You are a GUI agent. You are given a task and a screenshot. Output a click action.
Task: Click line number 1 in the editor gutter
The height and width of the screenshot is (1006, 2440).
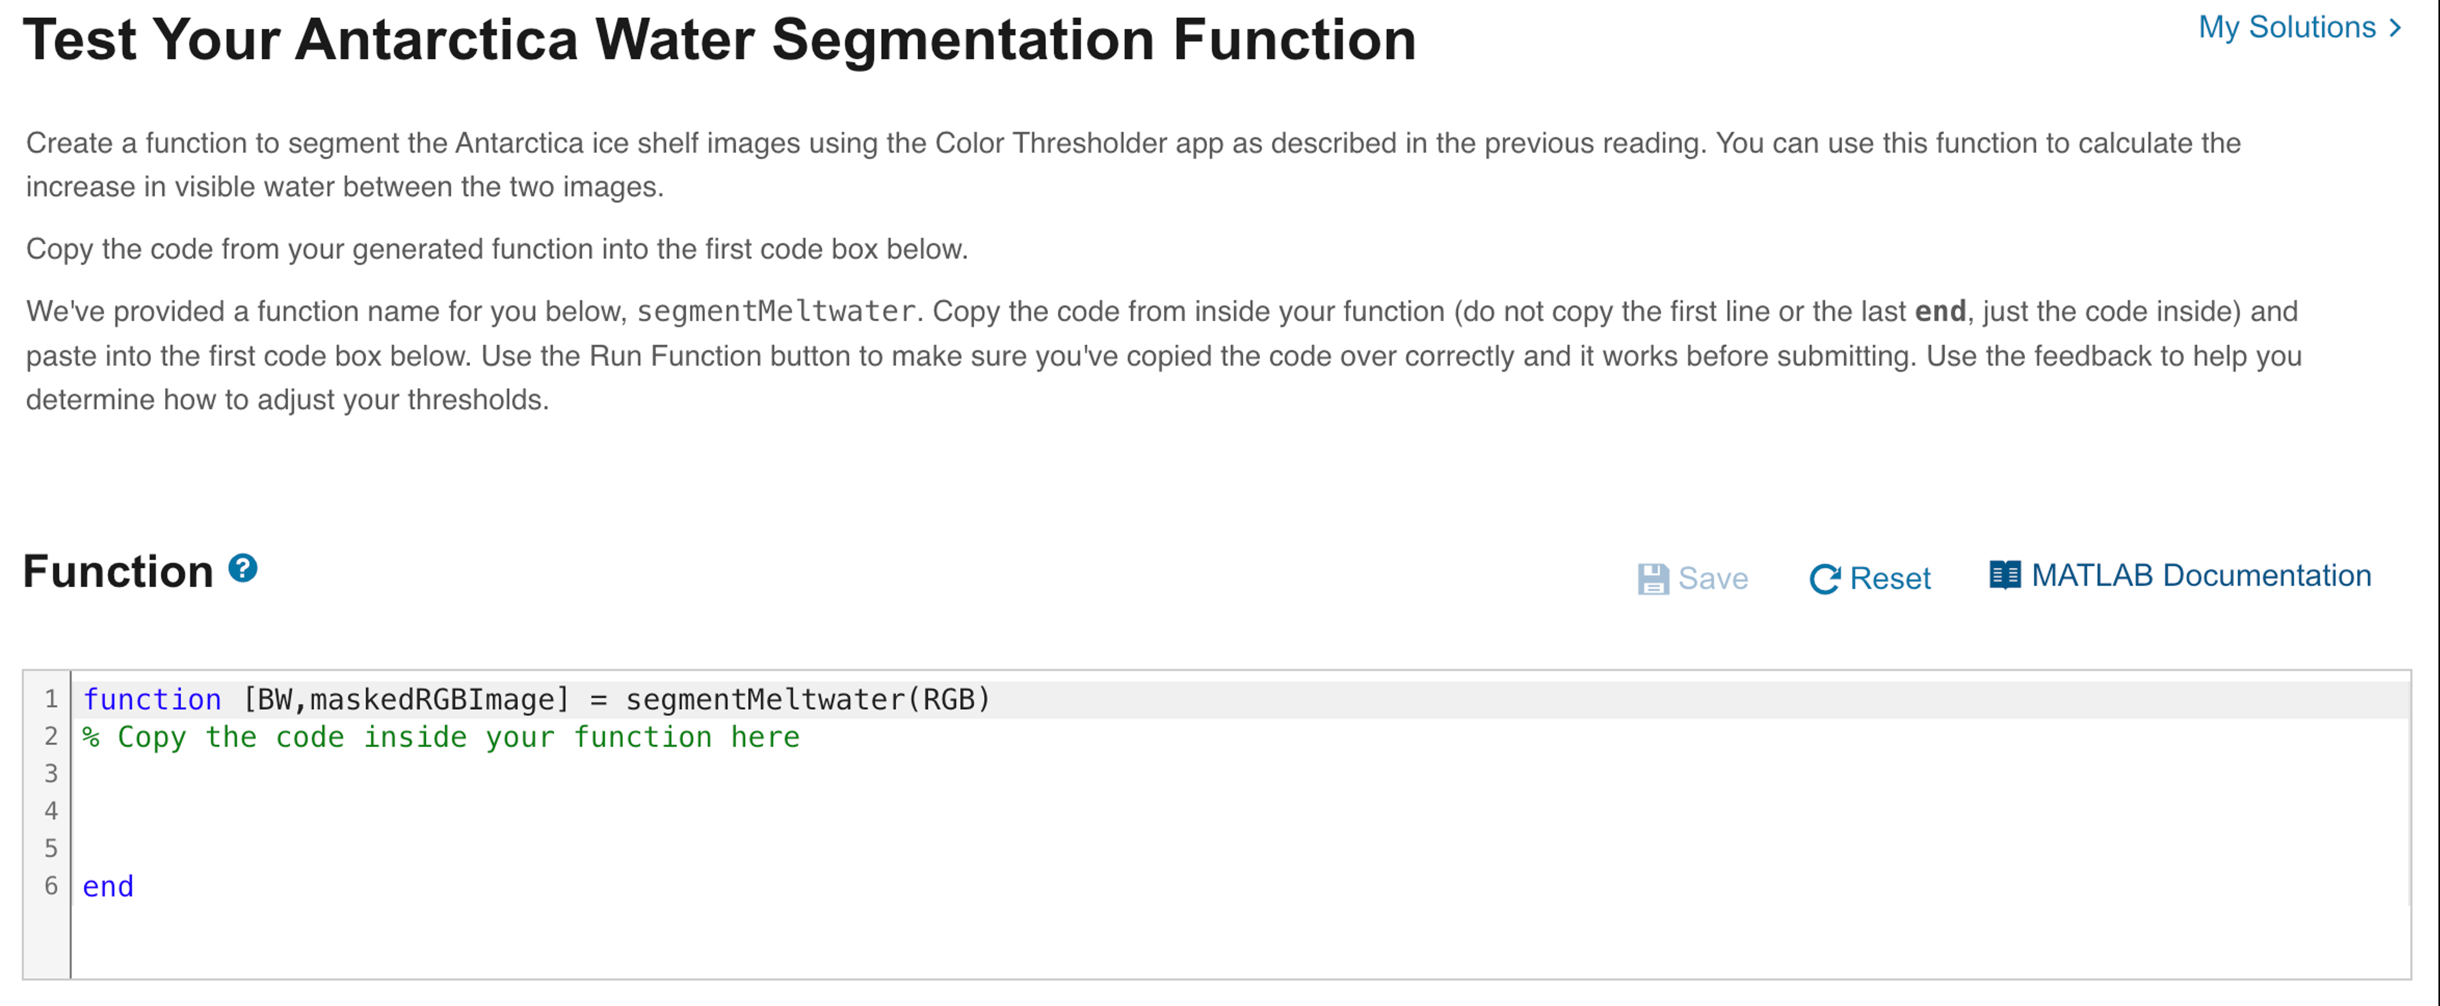[x=51, y=700]
